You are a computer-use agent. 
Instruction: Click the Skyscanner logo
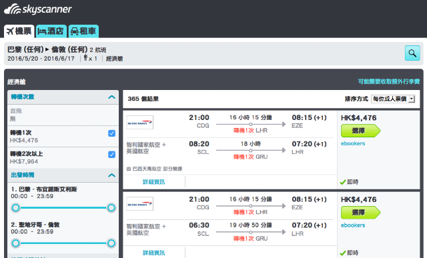click(38, 9)
